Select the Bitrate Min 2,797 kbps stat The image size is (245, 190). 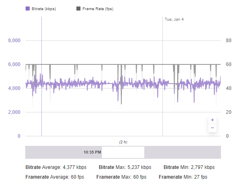tap(189, 167)
